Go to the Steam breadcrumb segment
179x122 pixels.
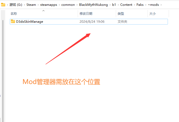[31, 4]
